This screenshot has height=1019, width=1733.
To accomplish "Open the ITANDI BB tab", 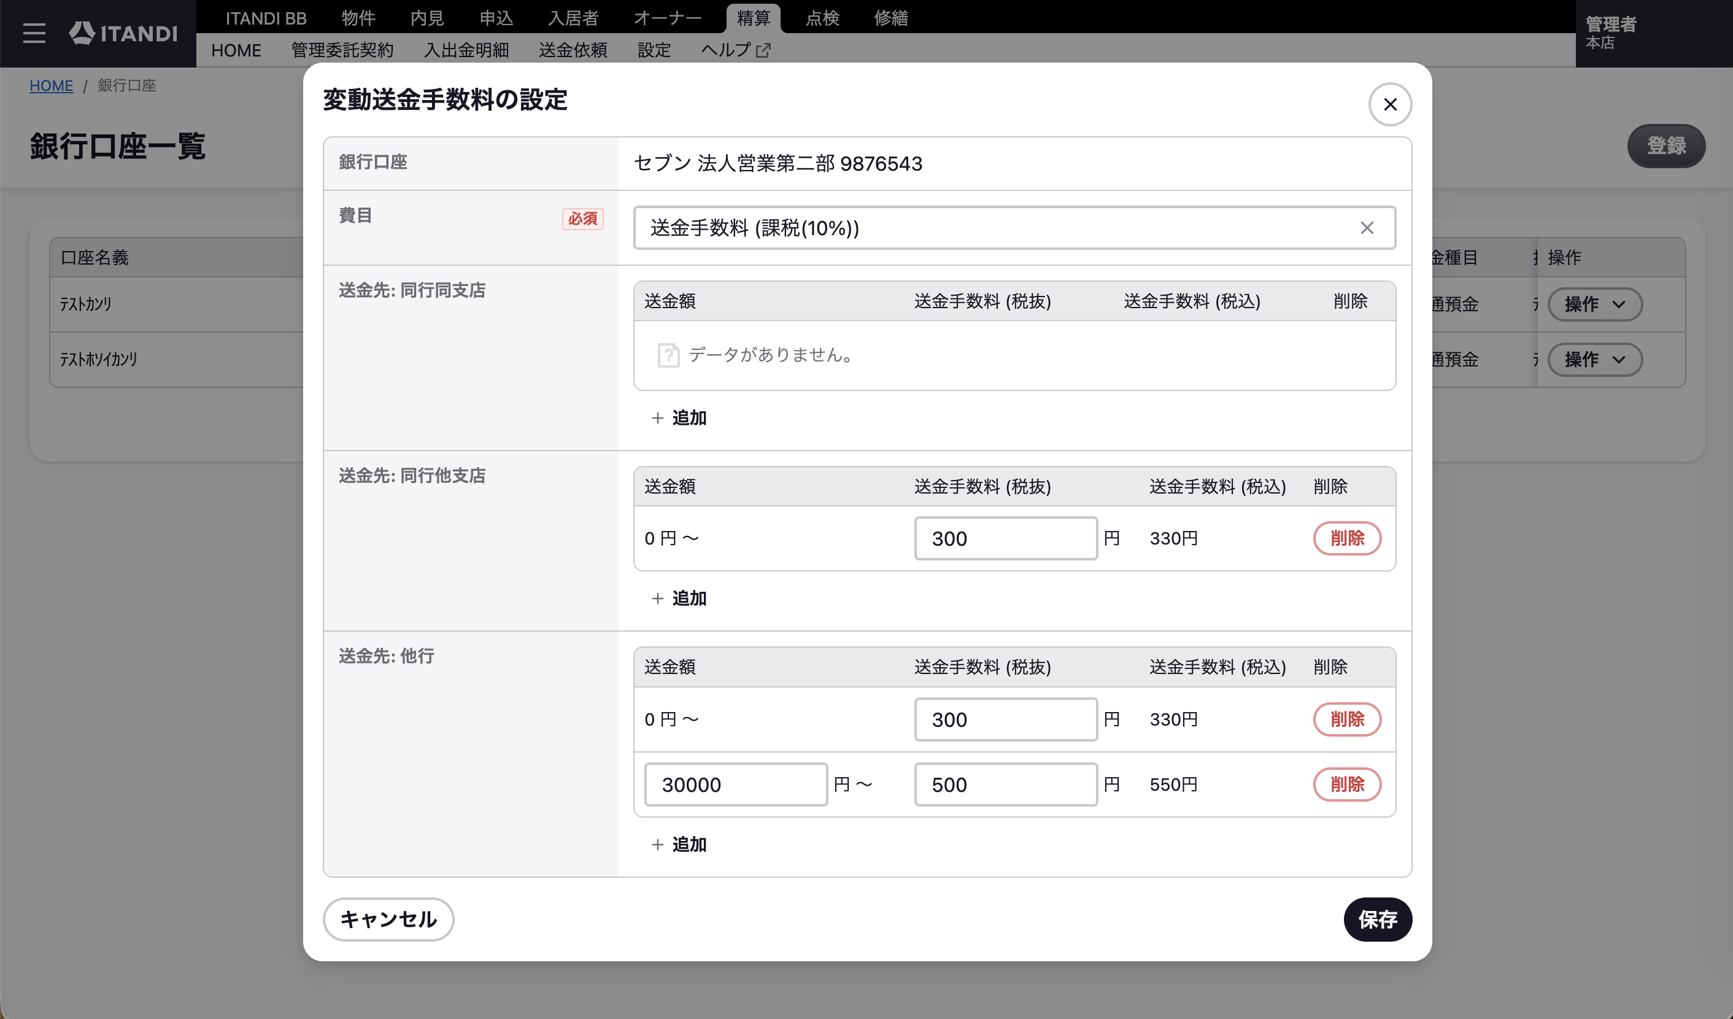I will [x=266, y=18].
